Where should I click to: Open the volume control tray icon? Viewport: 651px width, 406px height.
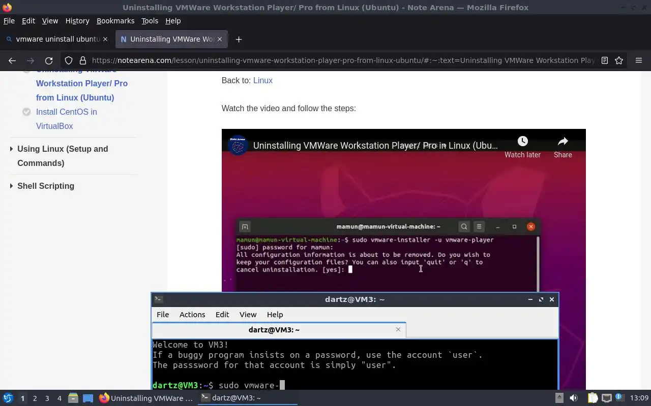[x=574, y=398]
